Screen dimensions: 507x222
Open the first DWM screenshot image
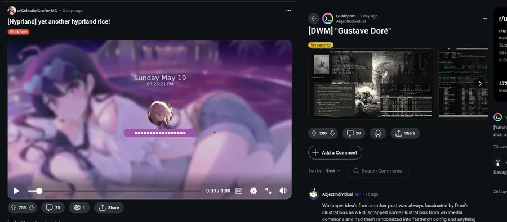click(x=371, y=83)
